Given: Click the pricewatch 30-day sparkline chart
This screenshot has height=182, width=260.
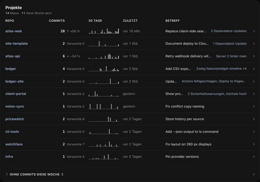Looking at the screenshot, I should [104, 119].
